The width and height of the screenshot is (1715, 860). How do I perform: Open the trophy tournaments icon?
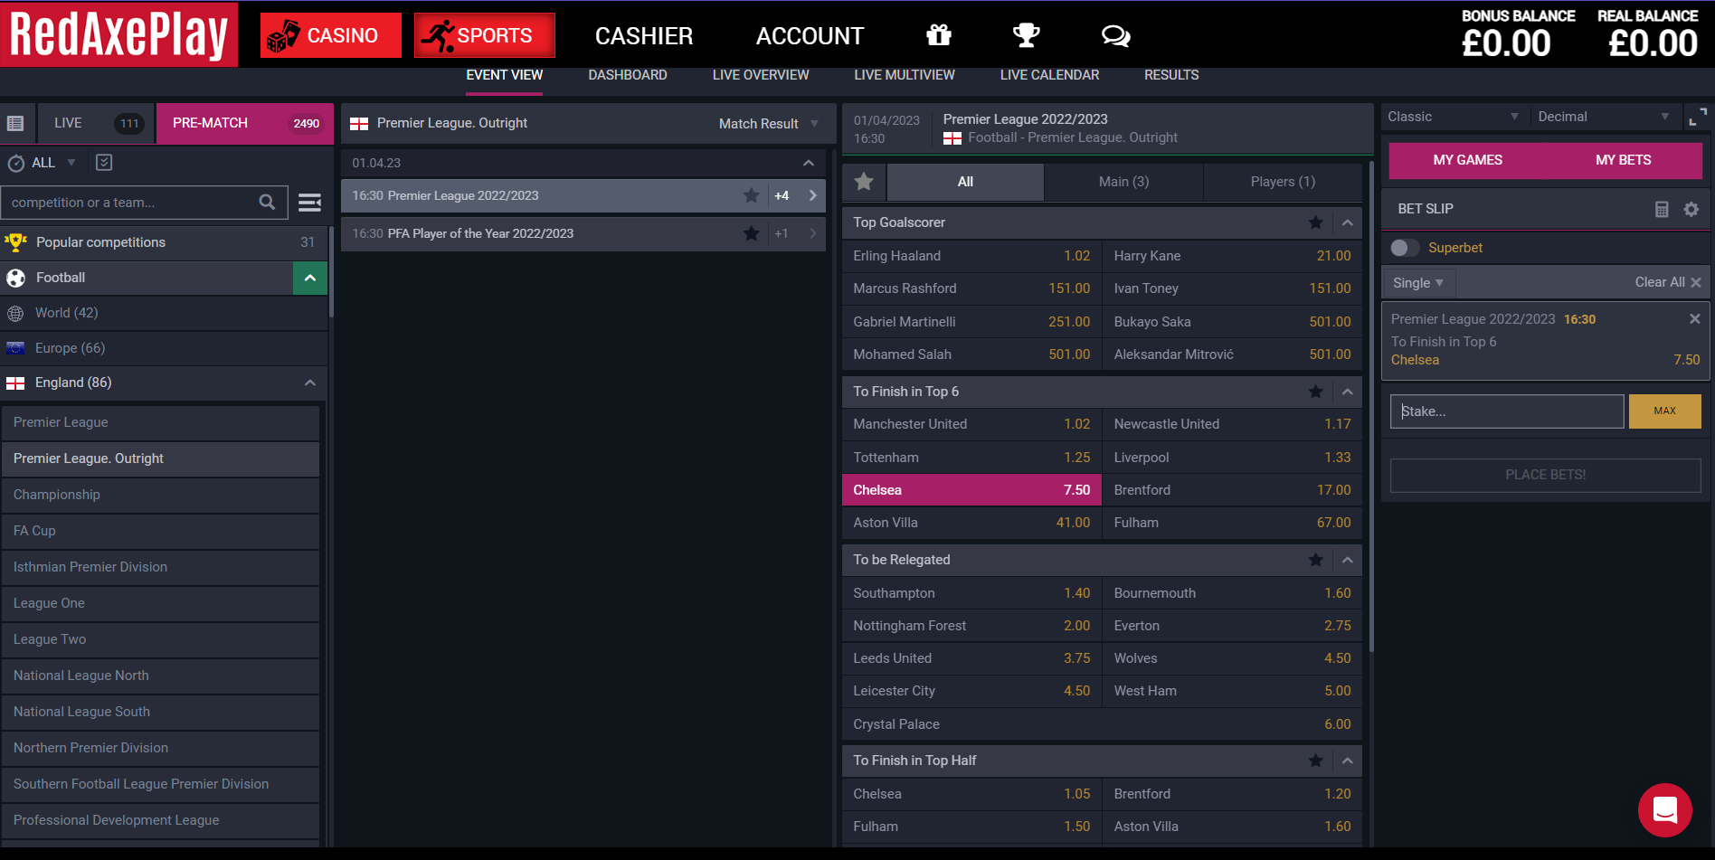point(1026,35)
